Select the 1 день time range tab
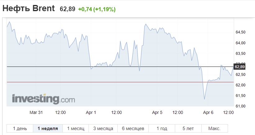The width and height of the screenshot is (255, 135). coord(20,128)
